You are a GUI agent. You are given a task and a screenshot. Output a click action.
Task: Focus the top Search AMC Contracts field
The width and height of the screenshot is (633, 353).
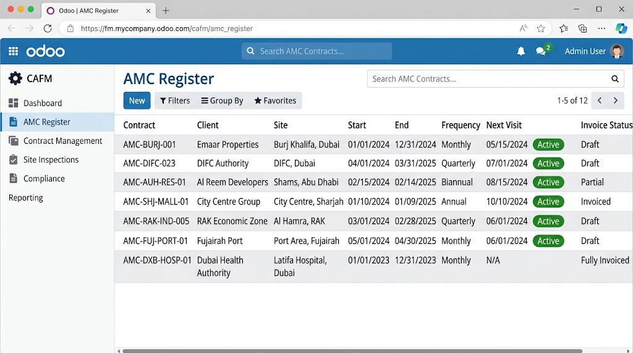[x=316, y=51]
